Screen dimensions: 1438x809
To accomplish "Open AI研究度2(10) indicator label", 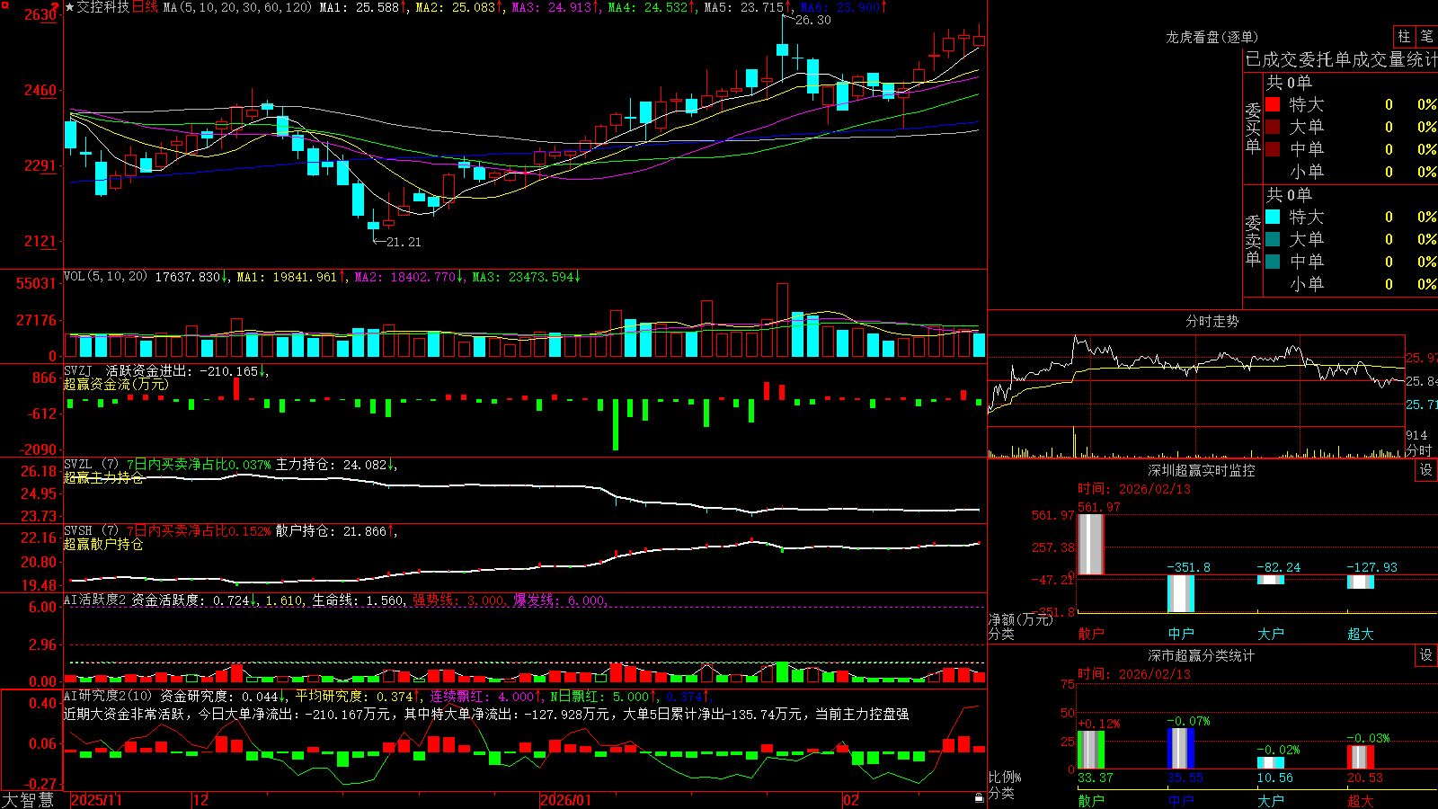I will pyautogui.click(x=108, y=696).
